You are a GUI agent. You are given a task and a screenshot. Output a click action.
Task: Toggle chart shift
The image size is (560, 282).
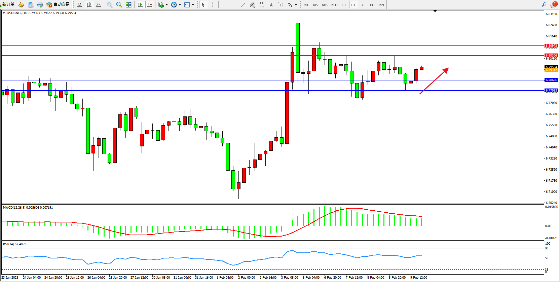(150, 5)
